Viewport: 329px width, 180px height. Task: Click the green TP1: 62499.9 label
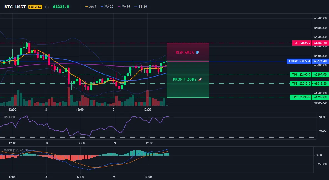tap(301, 75)
